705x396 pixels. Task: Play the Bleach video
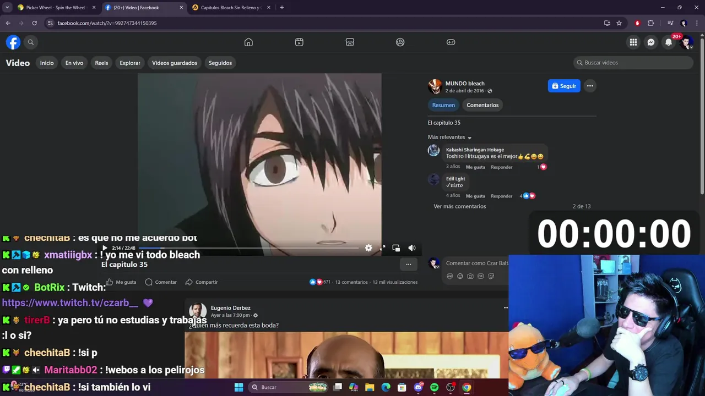[x=105, y=248]
